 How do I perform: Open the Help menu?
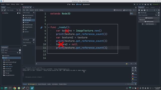pyautogui.click(x=22, y=4)
